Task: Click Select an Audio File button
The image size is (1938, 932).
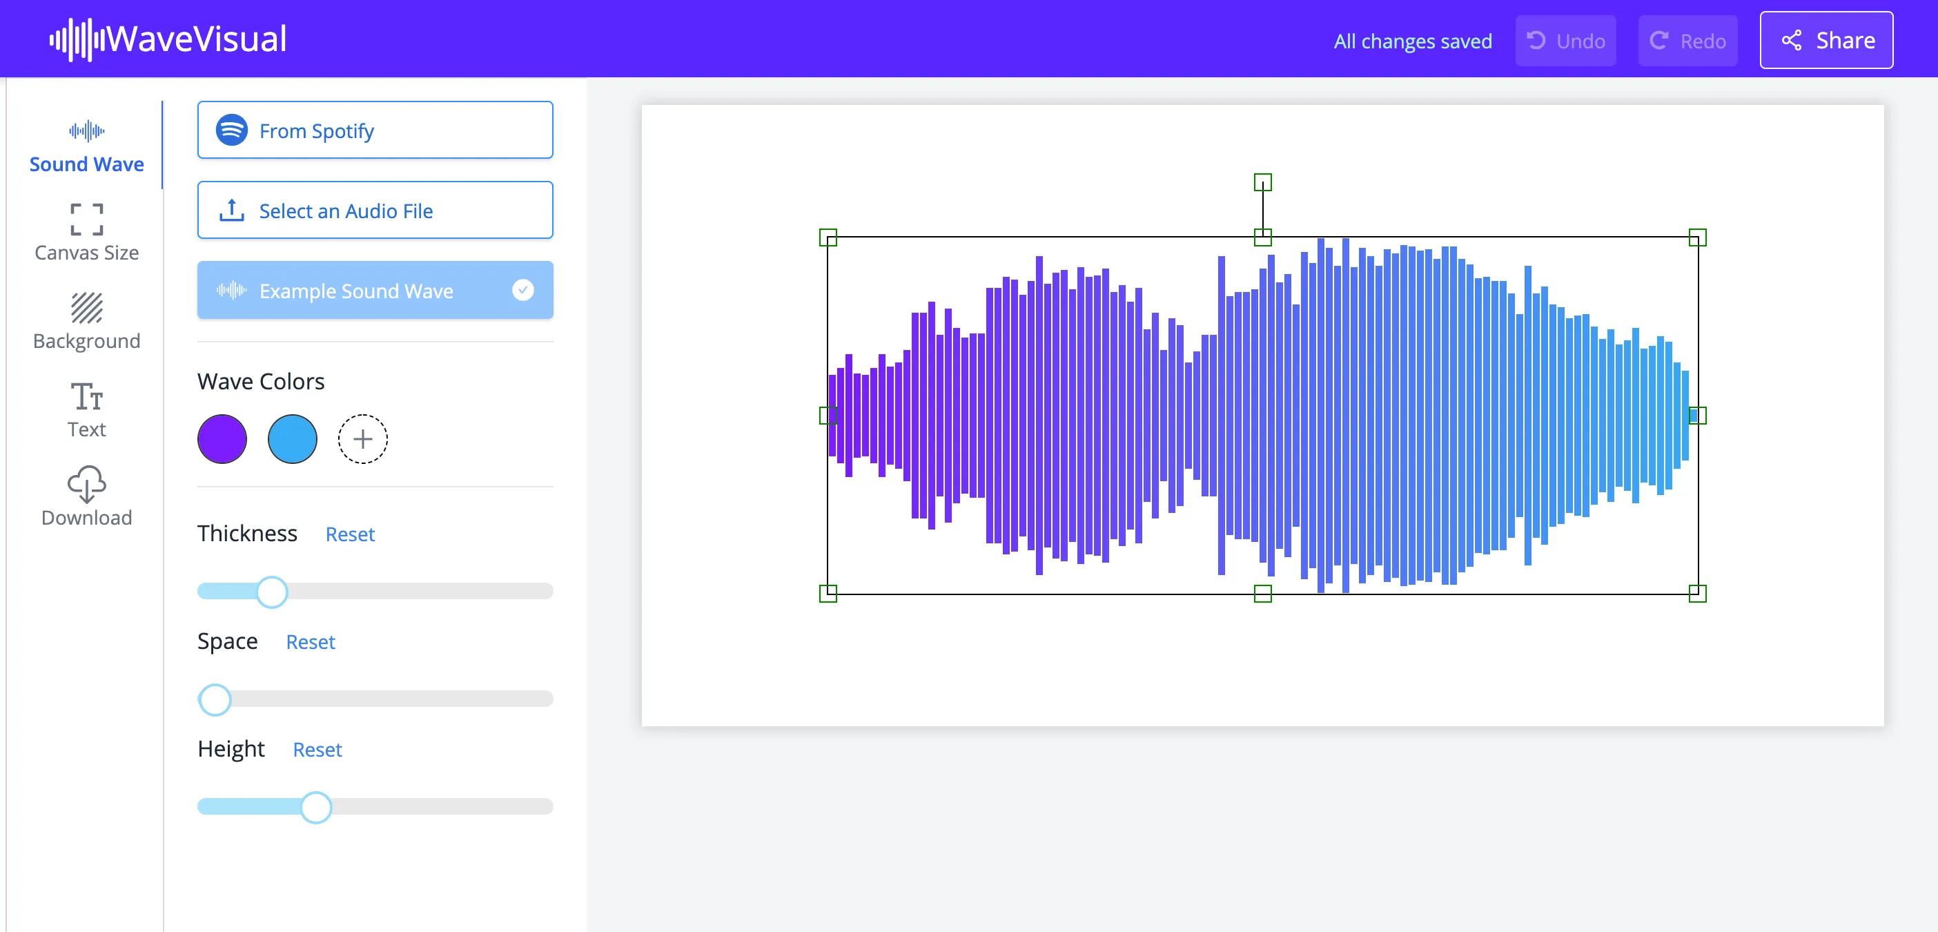Action: (375, 210)
